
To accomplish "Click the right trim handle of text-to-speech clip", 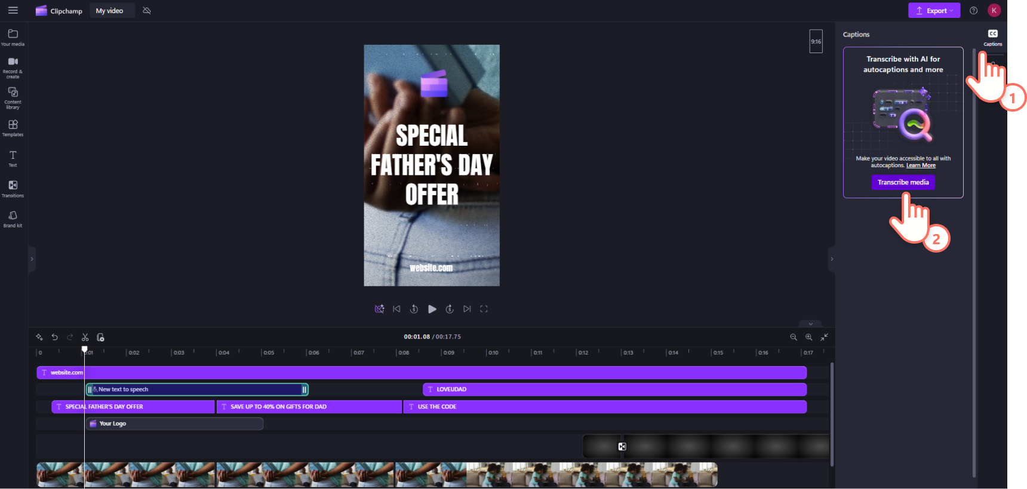I will [304, 389].
